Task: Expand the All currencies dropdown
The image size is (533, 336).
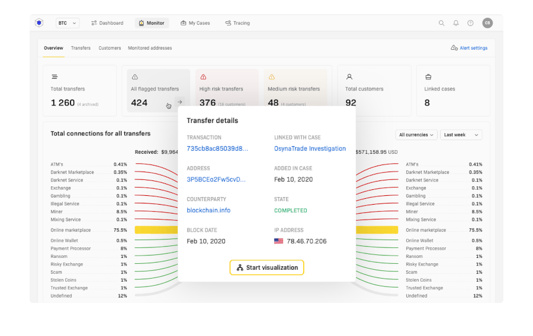Action: point(416,135)
